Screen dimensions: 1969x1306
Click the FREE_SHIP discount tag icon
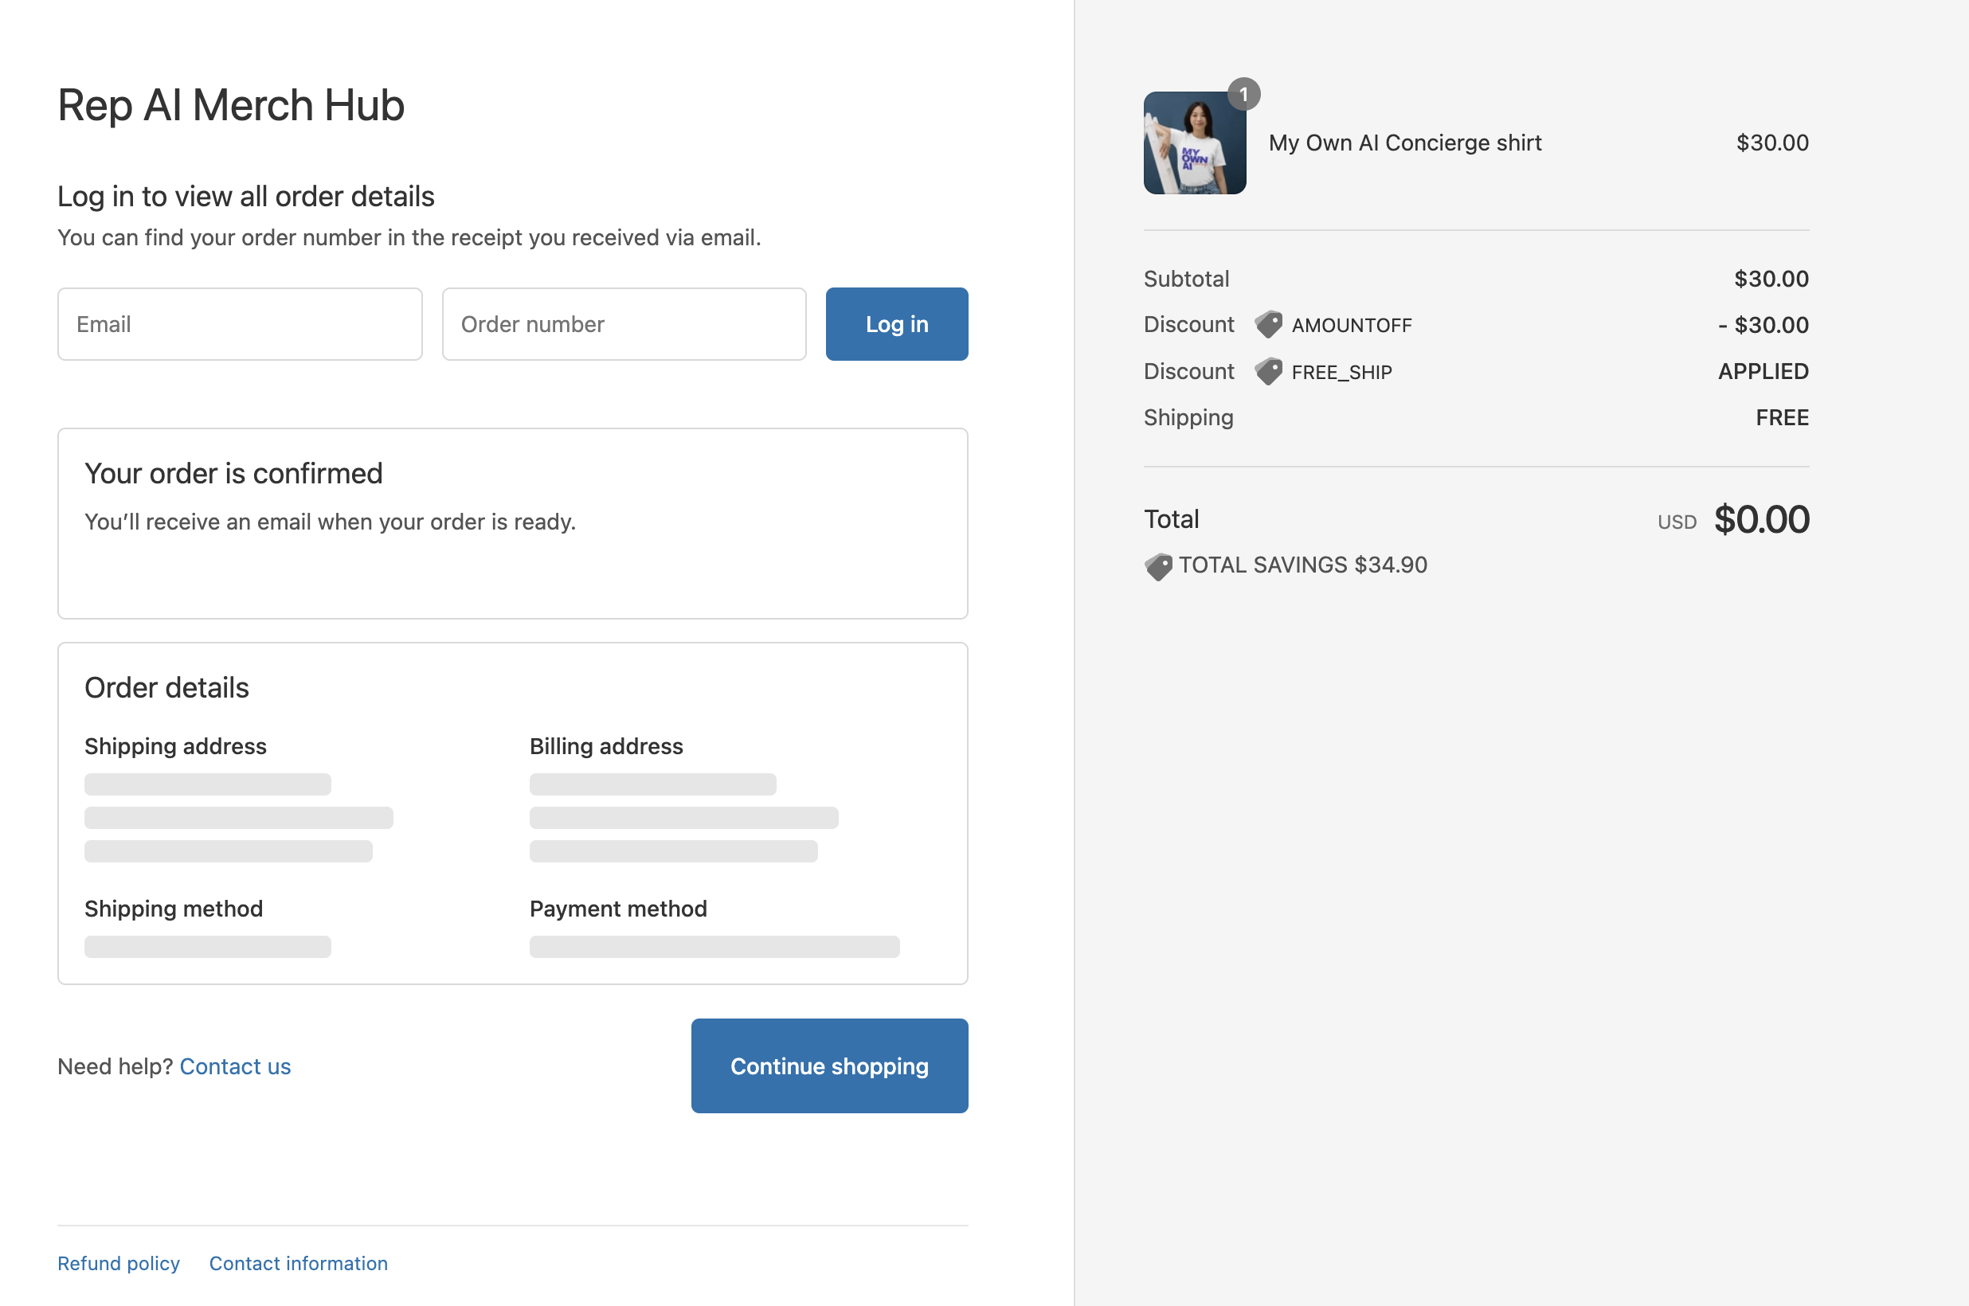tap(1269, 371)
